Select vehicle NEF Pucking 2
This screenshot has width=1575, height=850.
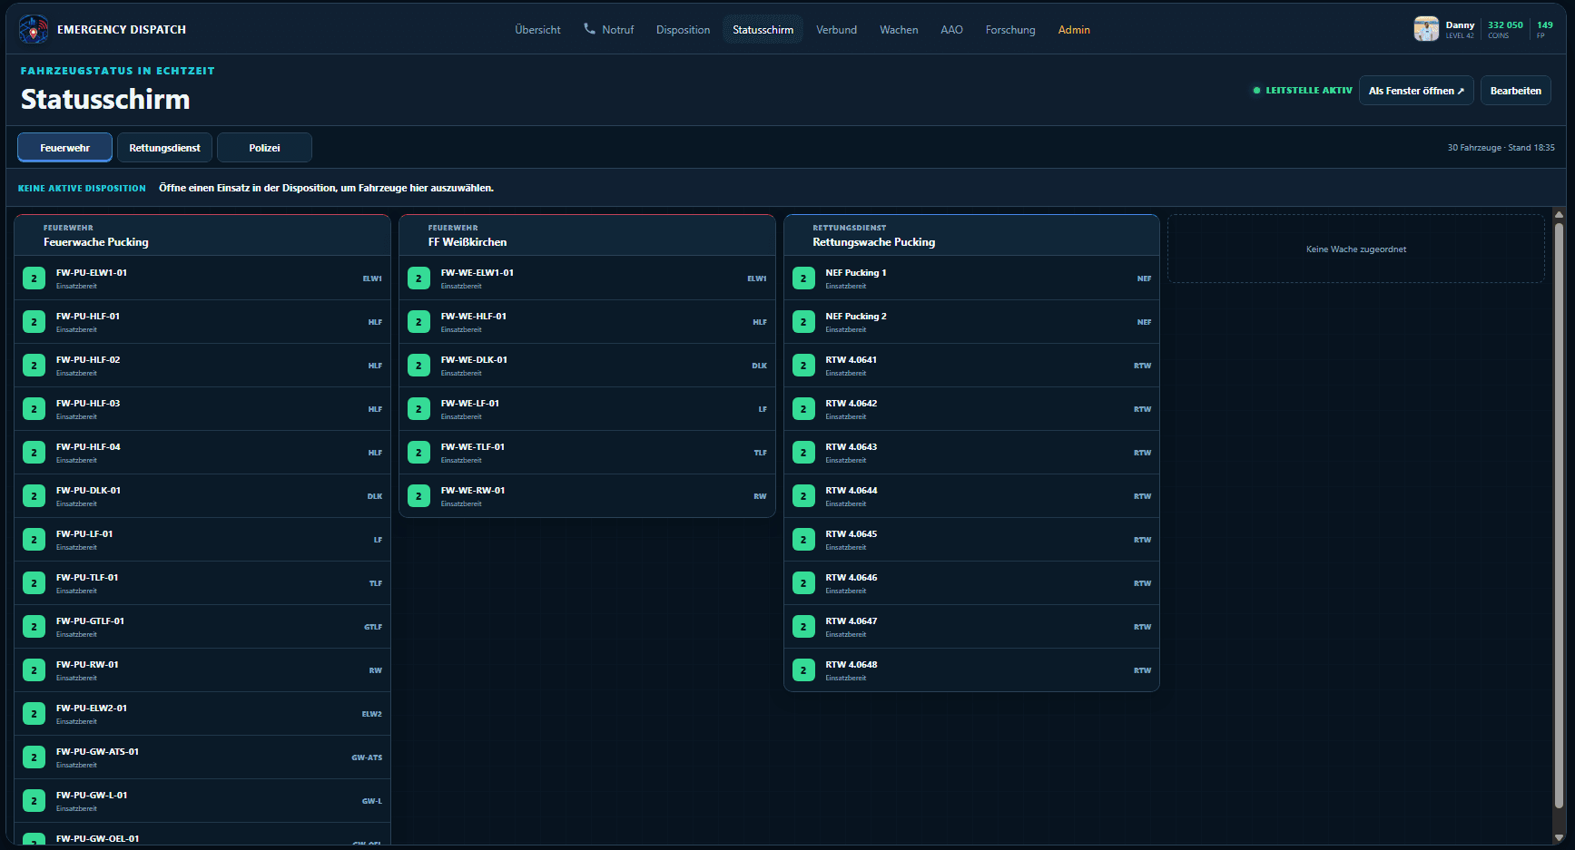(x=971, y=322)
